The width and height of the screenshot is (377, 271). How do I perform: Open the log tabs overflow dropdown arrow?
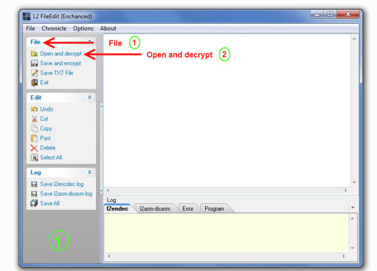click(x=353, y=208)
